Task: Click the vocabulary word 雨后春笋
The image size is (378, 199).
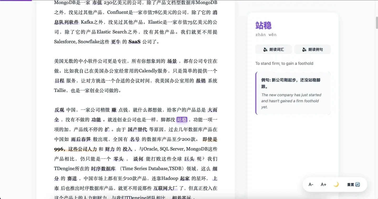Action: pos(81,139)
